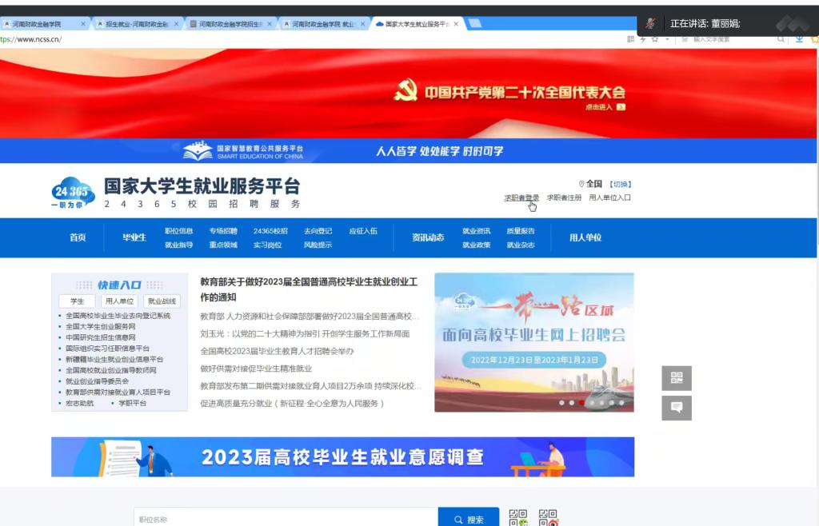
Task: Select the 就业战线 quick entry tab
Action: [x=162, y=301]
